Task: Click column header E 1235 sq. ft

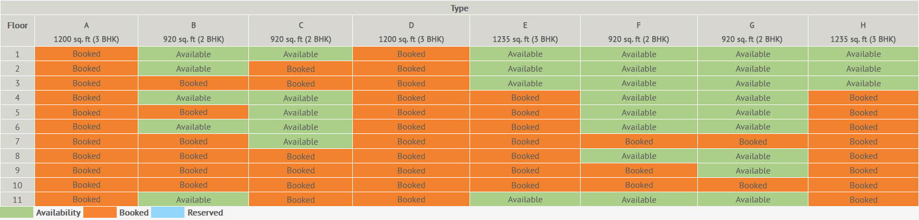Action: click(525, 32)
